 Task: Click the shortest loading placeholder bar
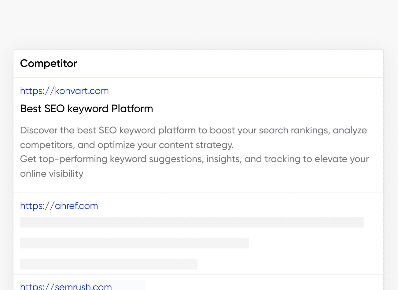click(x=109, y=264)
